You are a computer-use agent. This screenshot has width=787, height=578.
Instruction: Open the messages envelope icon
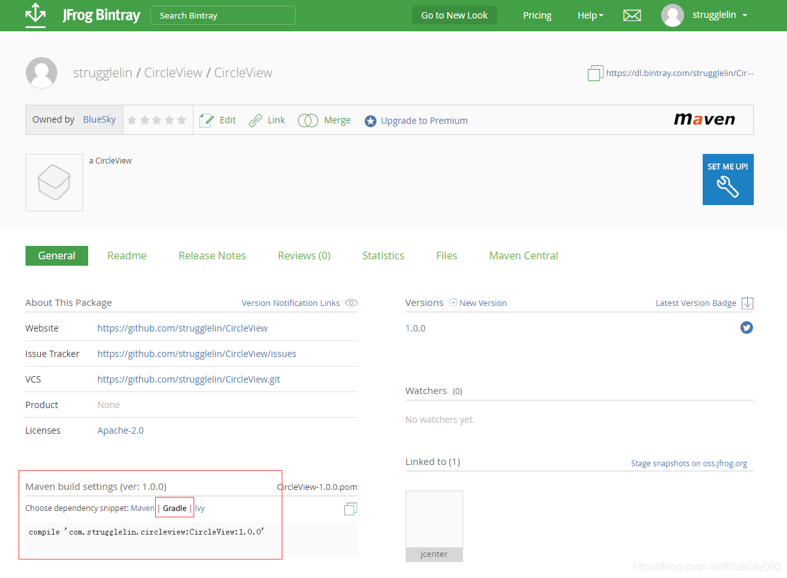tap(632, 15)
